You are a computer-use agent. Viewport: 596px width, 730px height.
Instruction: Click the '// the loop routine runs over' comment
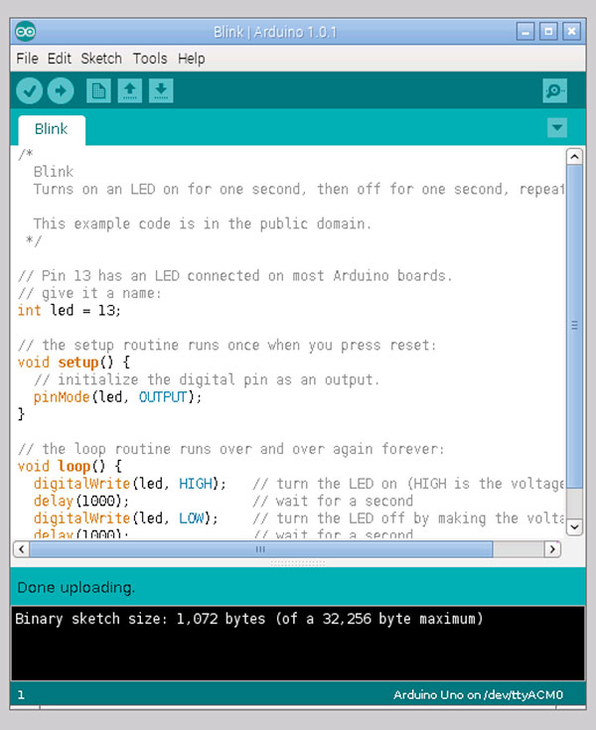[230, 449]
